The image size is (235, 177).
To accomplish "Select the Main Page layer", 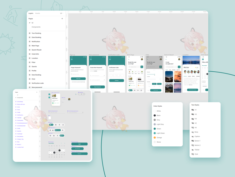I will click(x=35, y=46).
